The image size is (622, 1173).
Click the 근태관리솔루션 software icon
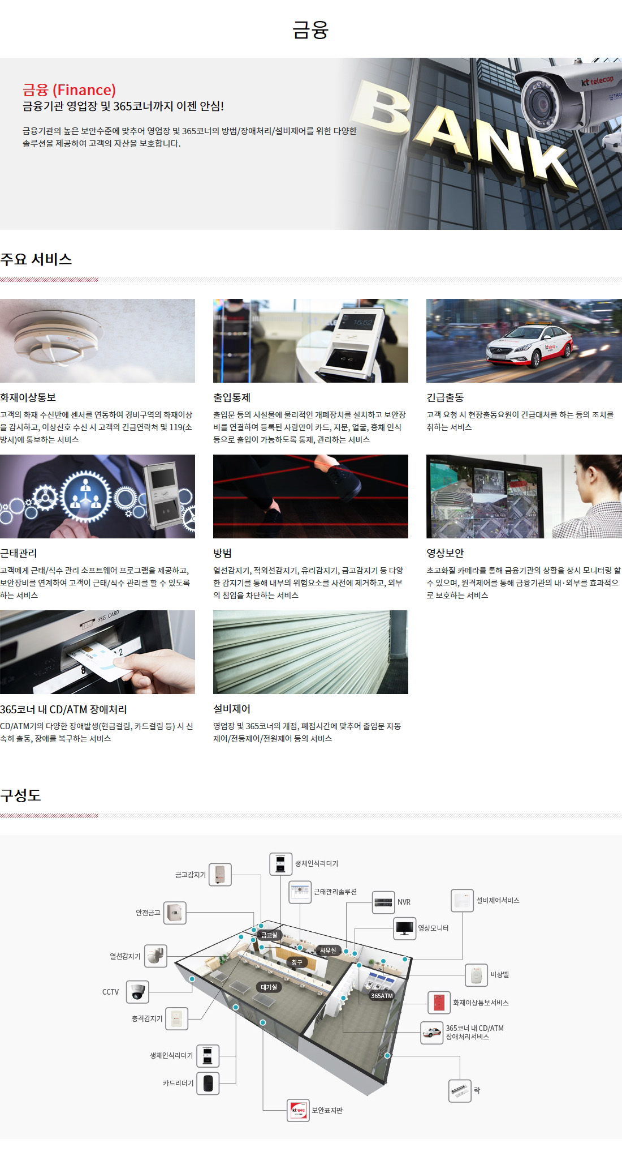point(300,892)
